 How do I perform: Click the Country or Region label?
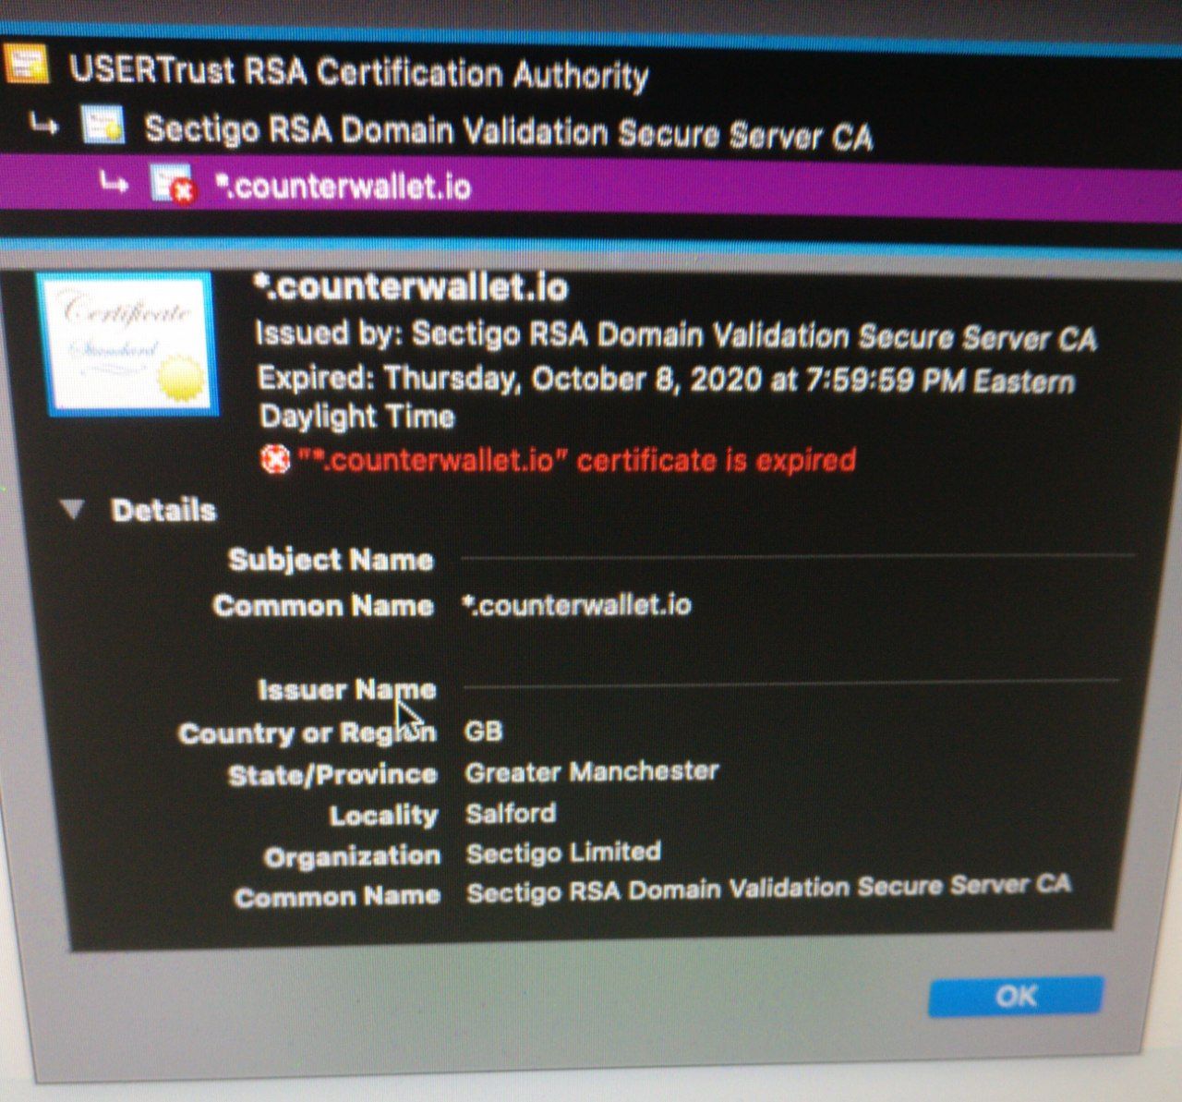[307, 733]
